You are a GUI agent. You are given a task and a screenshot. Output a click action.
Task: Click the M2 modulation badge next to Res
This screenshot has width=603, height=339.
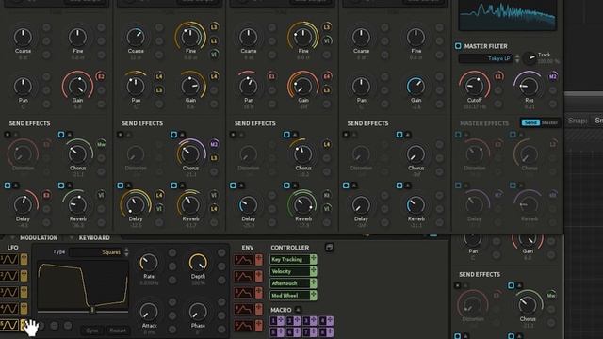[553, 76]
